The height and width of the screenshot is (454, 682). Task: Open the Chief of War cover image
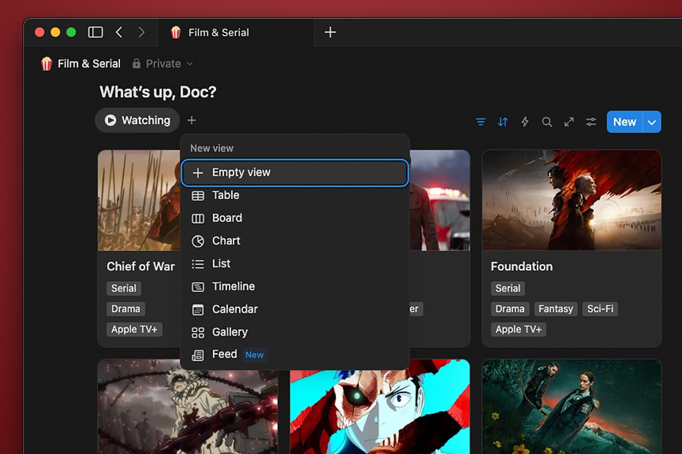[139, 201]
